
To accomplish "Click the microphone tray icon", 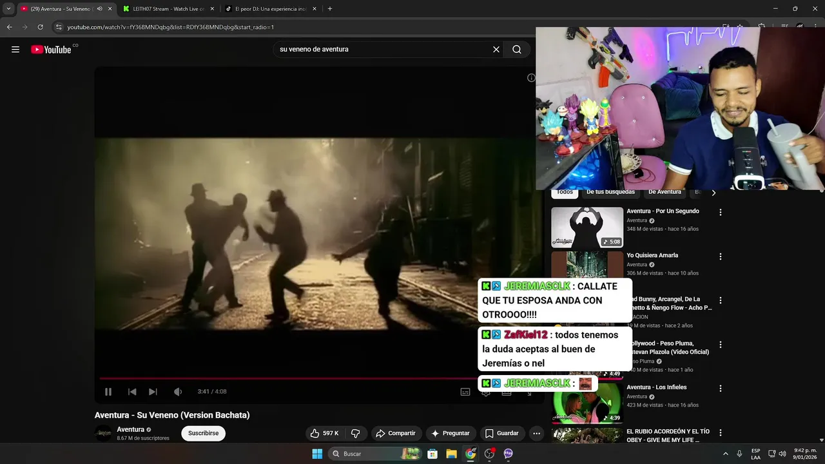I will tap(739, 454).
